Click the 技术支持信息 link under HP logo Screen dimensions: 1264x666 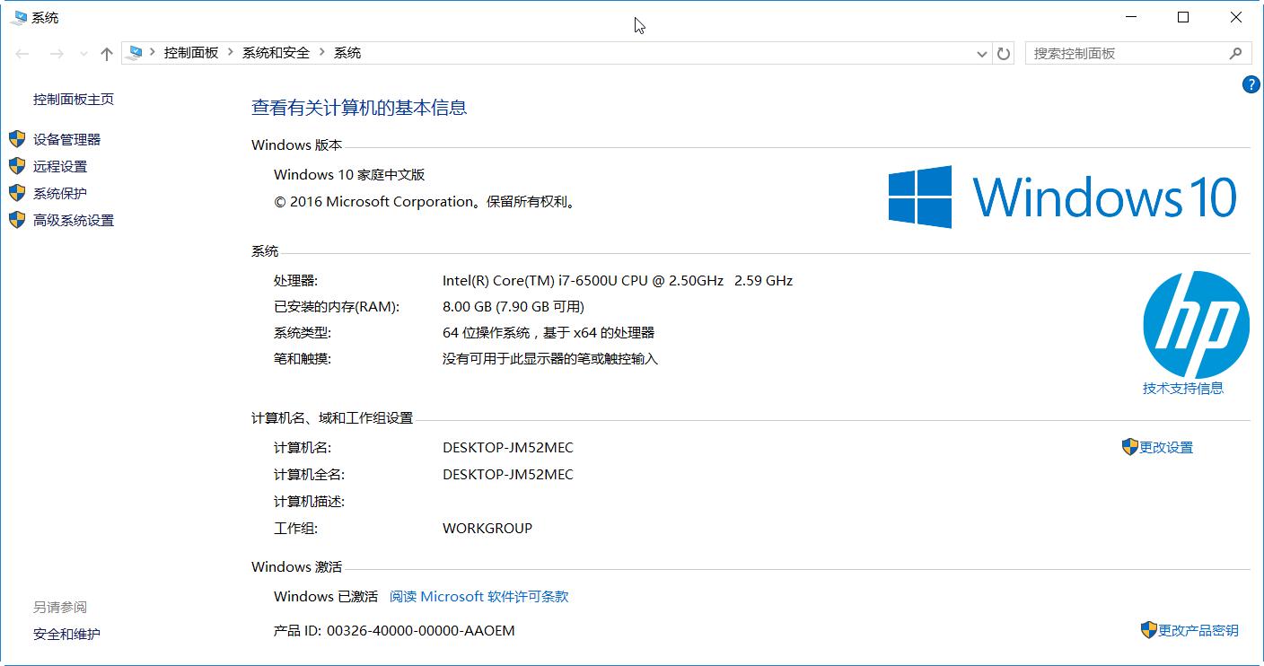(x=1182, y=388)
